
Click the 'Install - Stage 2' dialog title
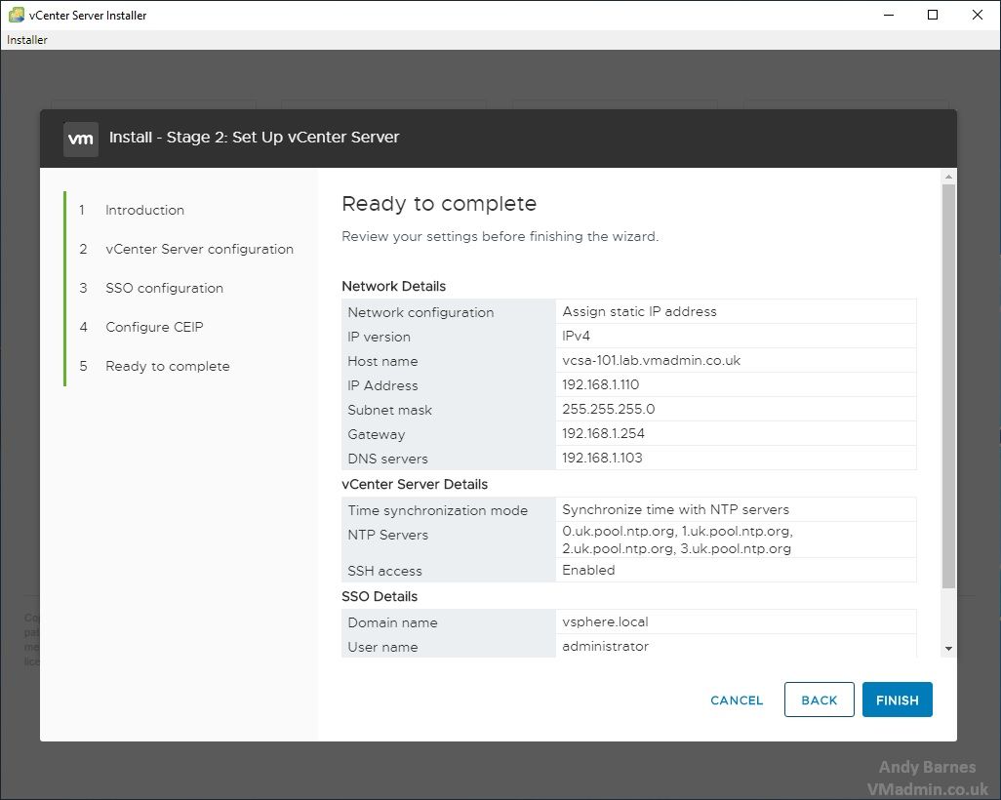click(254, 138)
